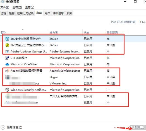Select the CTF 加载程序 pen icon
The width and height of the screenshot is (146, 131).
[x=7, y=58]
